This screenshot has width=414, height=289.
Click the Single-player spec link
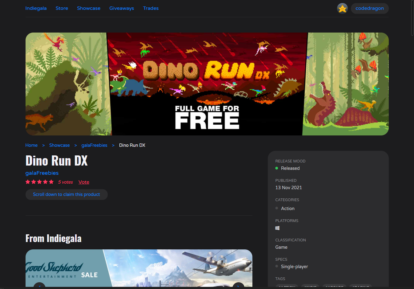click(x=294, y=267)
